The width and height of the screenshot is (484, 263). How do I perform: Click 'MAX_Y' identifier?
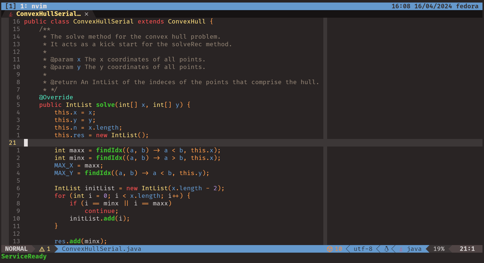coord(64,173)
